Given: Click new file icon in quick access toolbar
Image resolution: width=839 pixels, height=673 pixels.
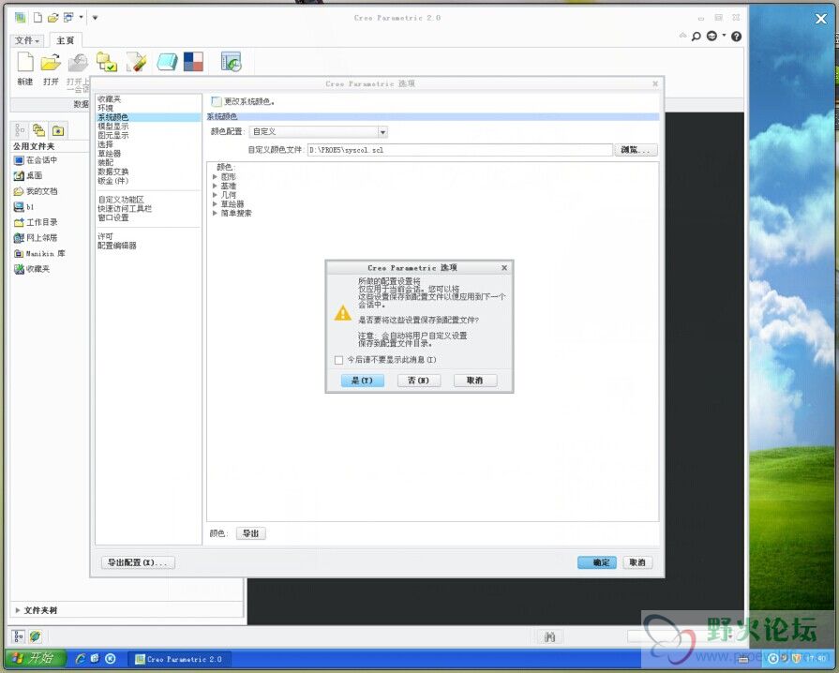Looking at the screenshot, I should tap(37, 18).
